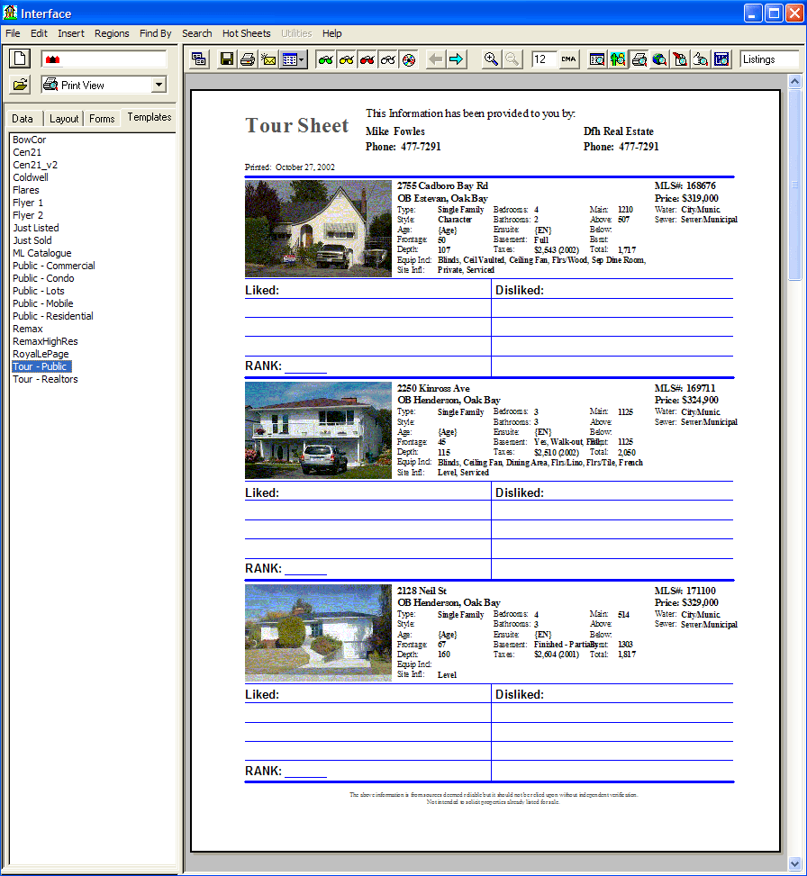The width and height of the screenshot is (807, 876).
Task: Open the Find By menu
Action: coord(155,33)
